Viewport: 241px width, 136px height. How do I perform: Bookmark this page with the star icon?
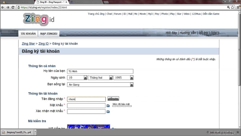click(233, 7)
